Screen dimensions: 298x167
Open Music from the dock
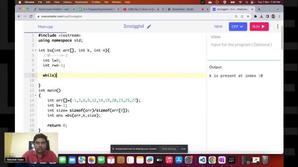(169, 160)
